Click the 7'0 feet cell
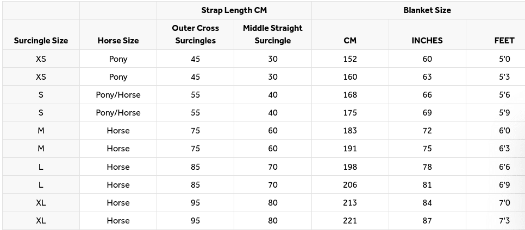 click(x=504, y=203)
